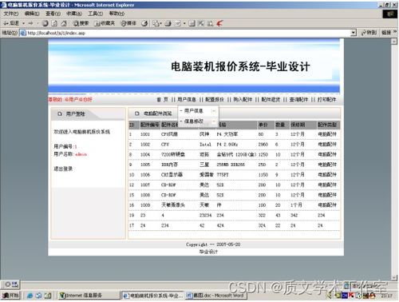
Task: Open the address bar dropdown arrow
Action: click(354, 33)
